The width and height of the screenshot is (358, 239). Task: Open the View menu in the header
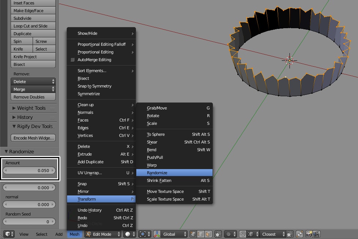pos(24,234)
